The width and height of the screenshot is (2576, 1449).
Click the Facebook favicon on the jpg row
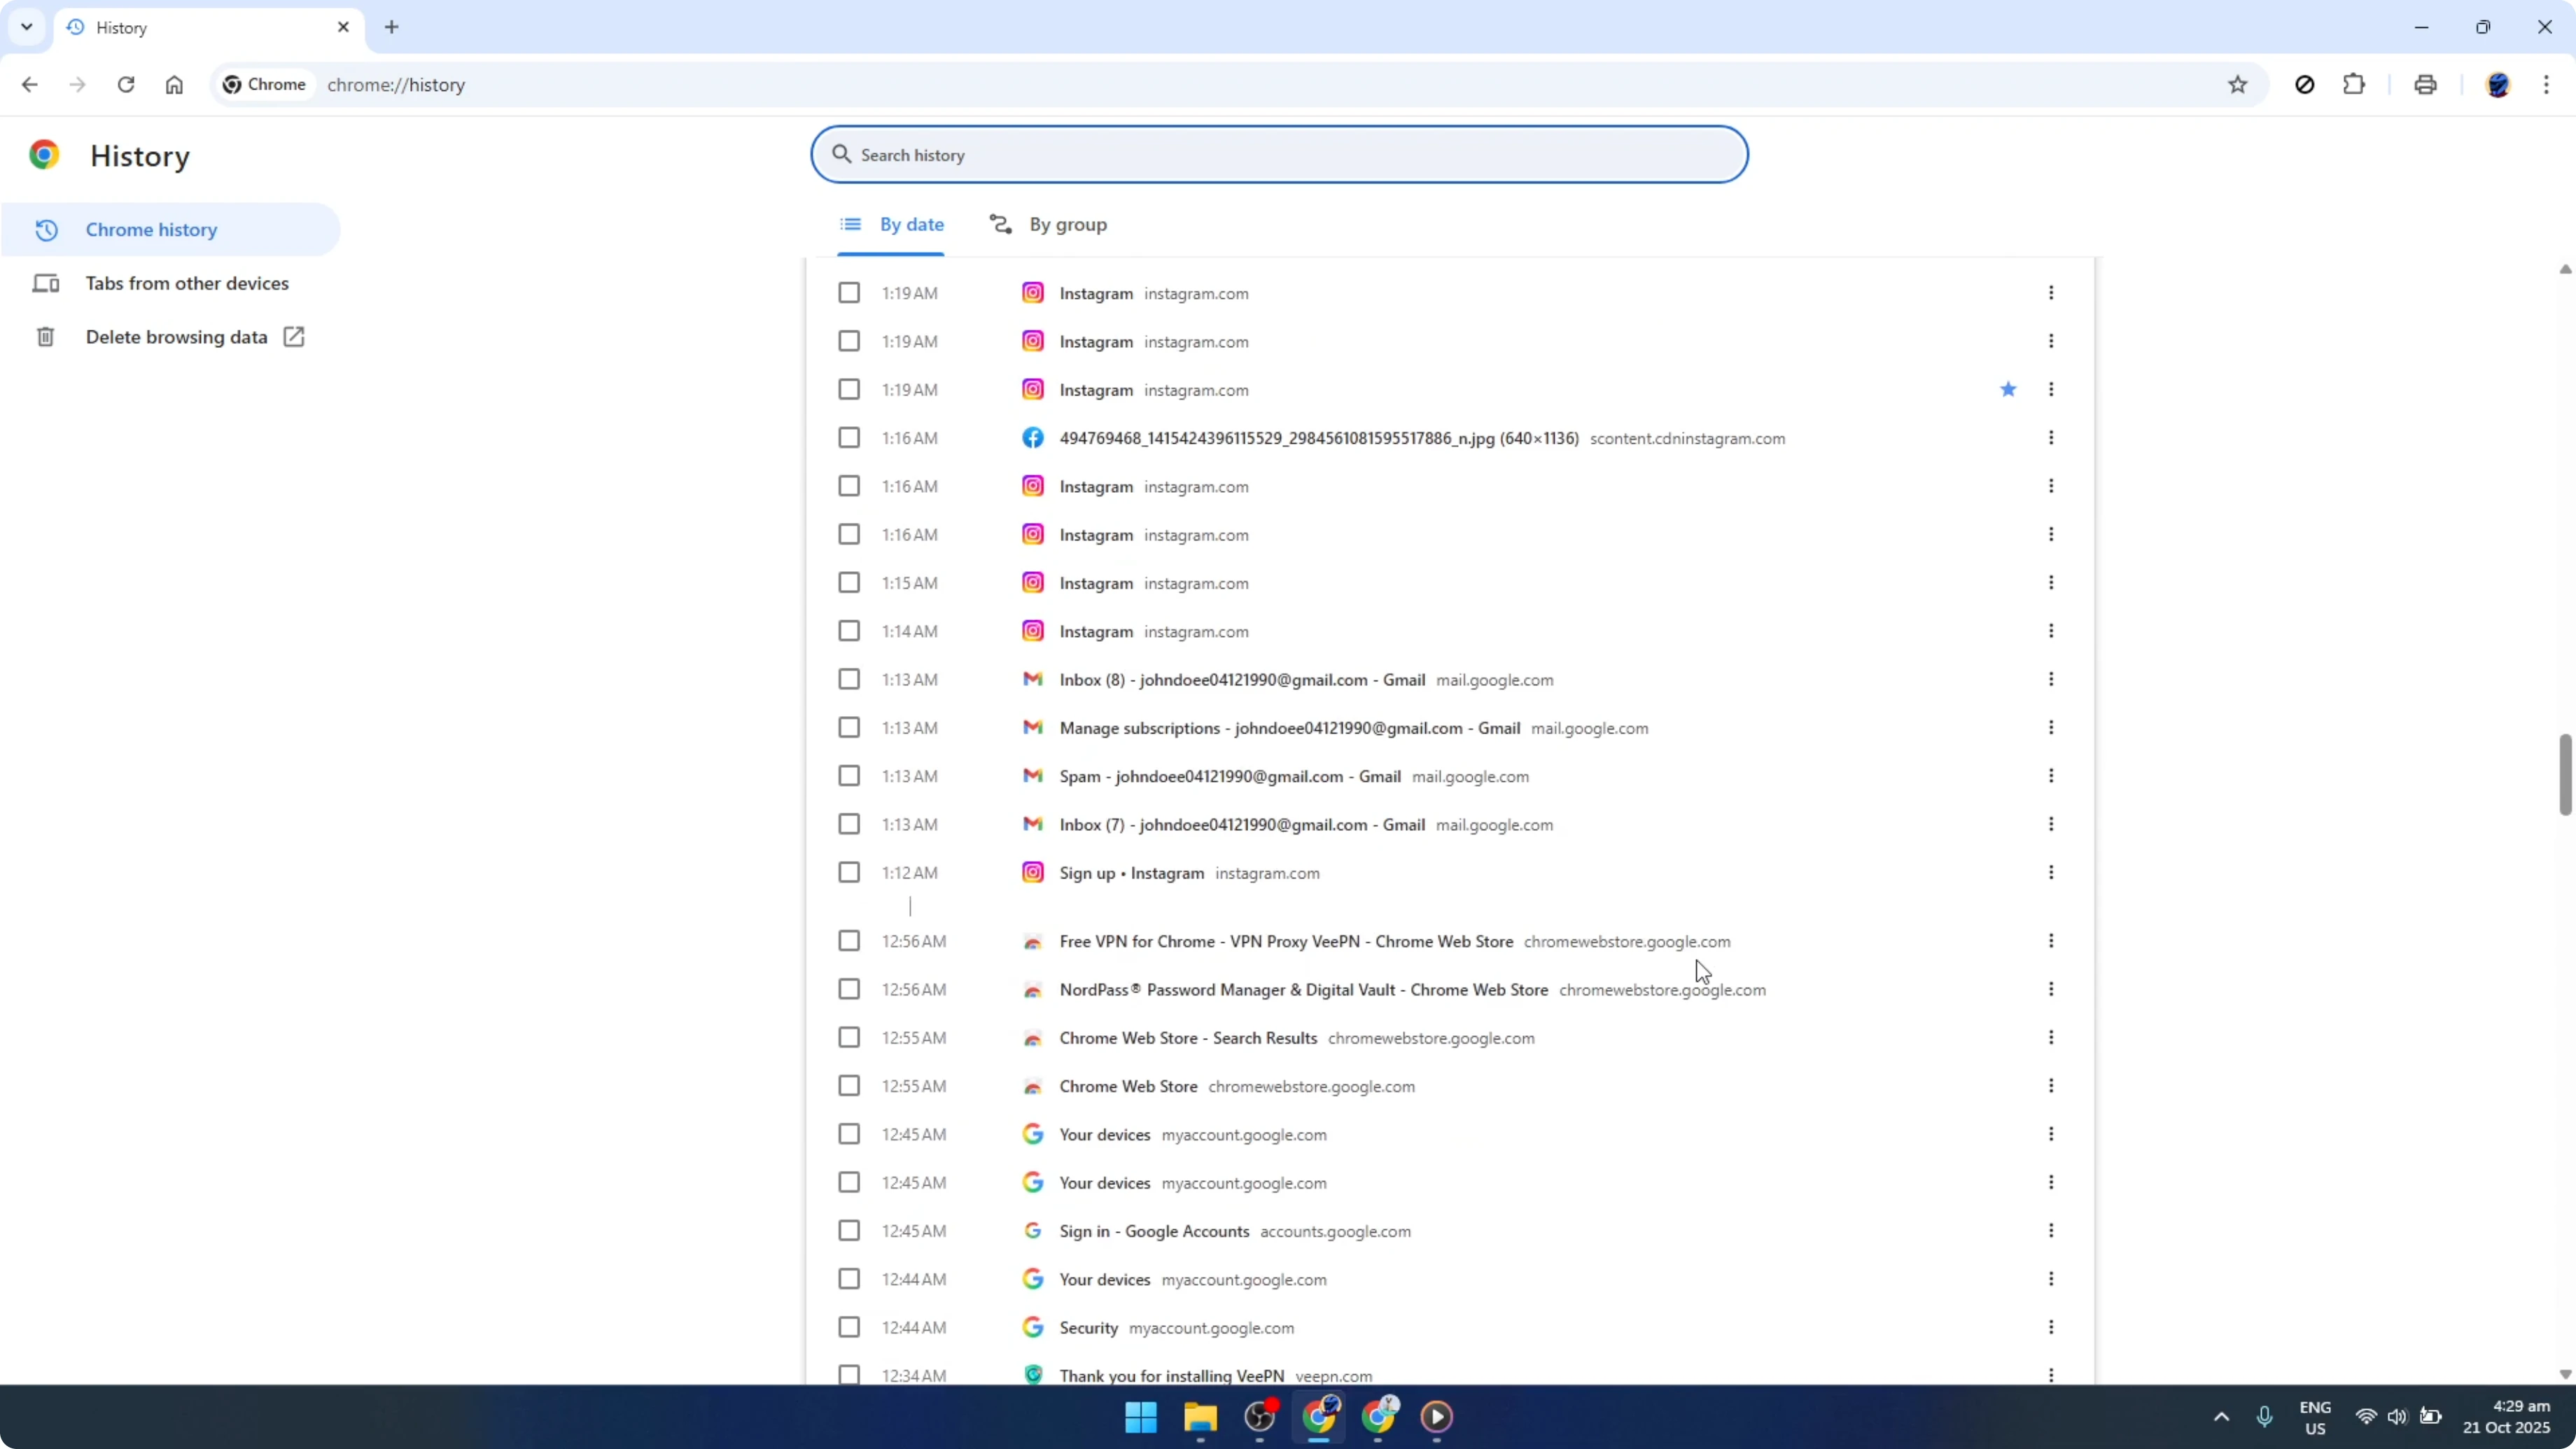tap(1033, 438)
